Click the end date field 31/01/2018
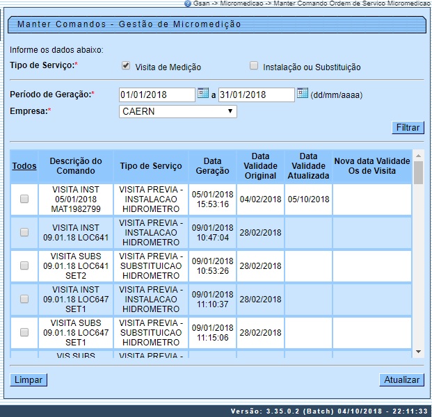Screen dimensions: 432x417 click(256, 95)
